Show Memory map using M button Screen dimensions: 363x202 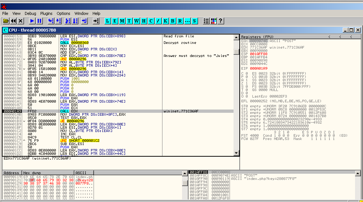122,21
